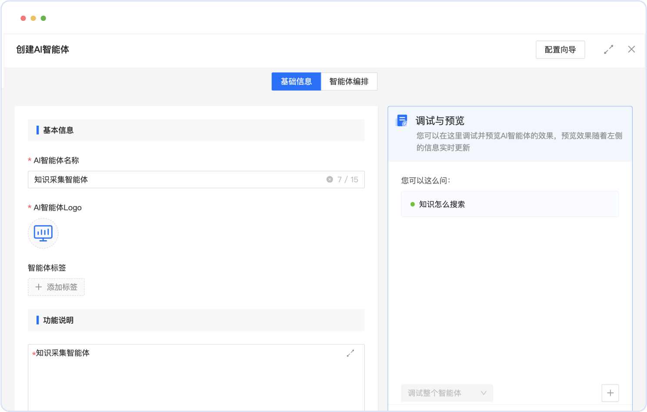
Task: Open the 配置向导 guide
Action: [560, 50]
